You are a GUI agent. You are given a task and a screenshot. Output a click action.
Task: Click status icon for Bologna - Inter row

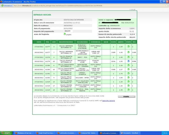[128, 77]
